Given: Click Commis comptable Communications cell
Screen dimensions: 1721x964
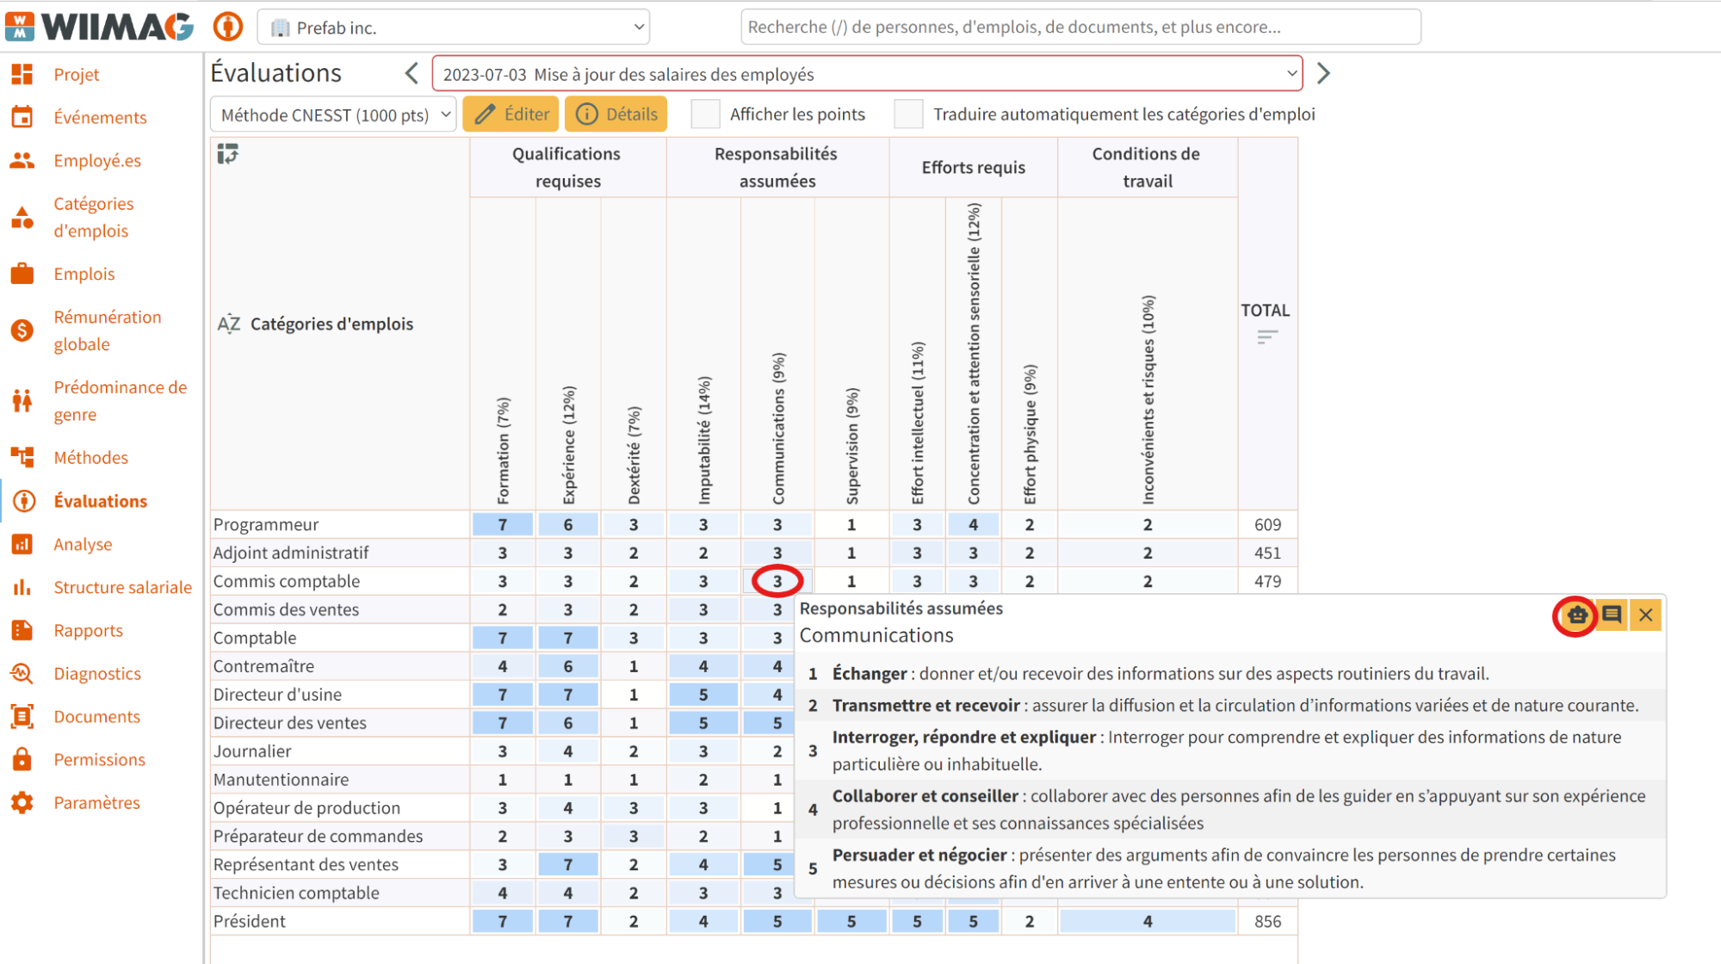Looking at the screenshot, I should pos(777,582).
